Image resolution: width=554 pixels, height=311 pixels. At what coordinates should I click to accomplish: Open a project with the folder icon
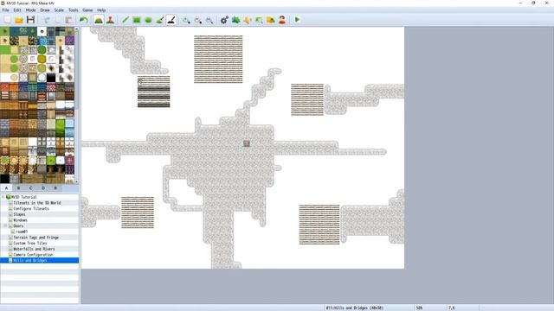tap(19, 20)
